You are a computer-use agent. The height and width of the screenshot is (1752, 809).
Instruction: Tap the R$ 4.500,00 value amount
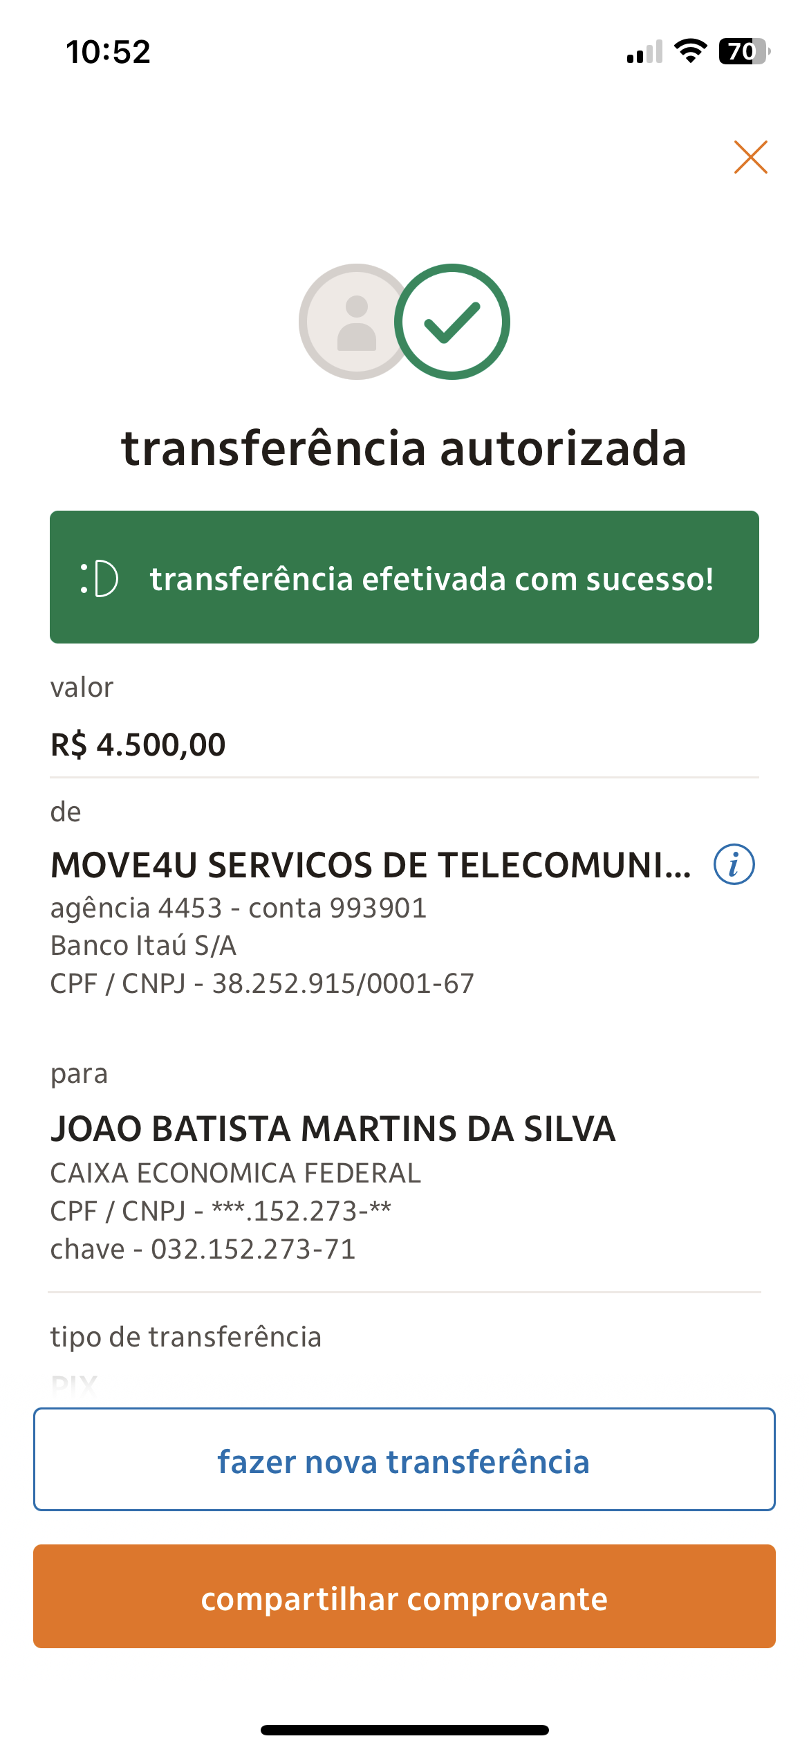click(x=138, y=745)
